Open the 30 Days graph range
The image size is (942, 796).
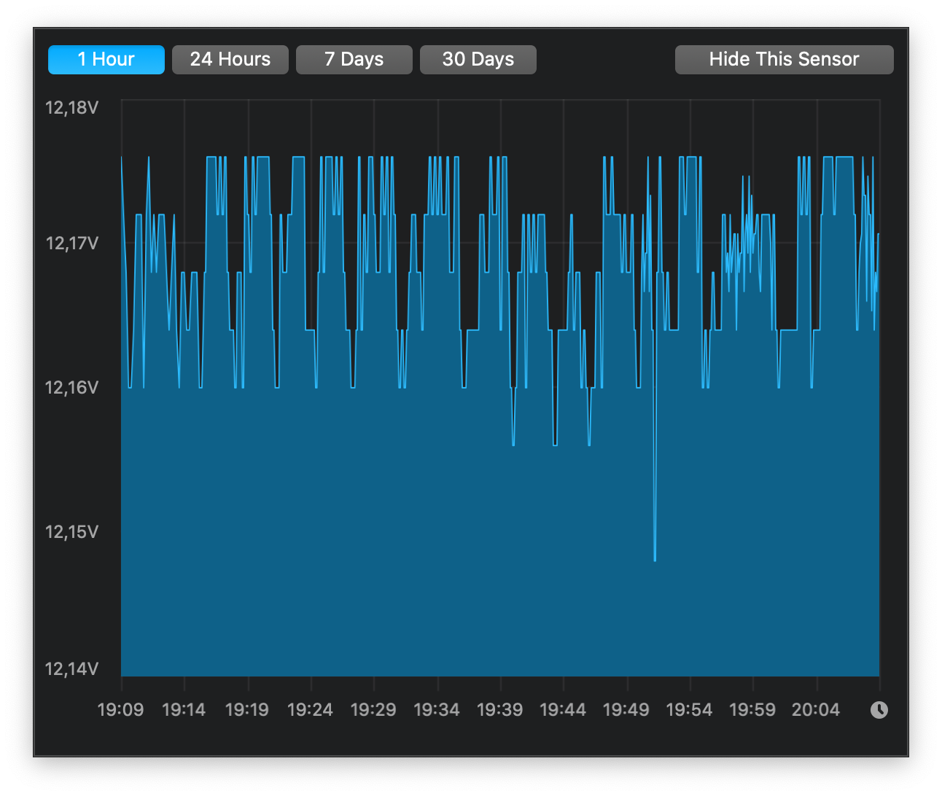tap(478, 60)
